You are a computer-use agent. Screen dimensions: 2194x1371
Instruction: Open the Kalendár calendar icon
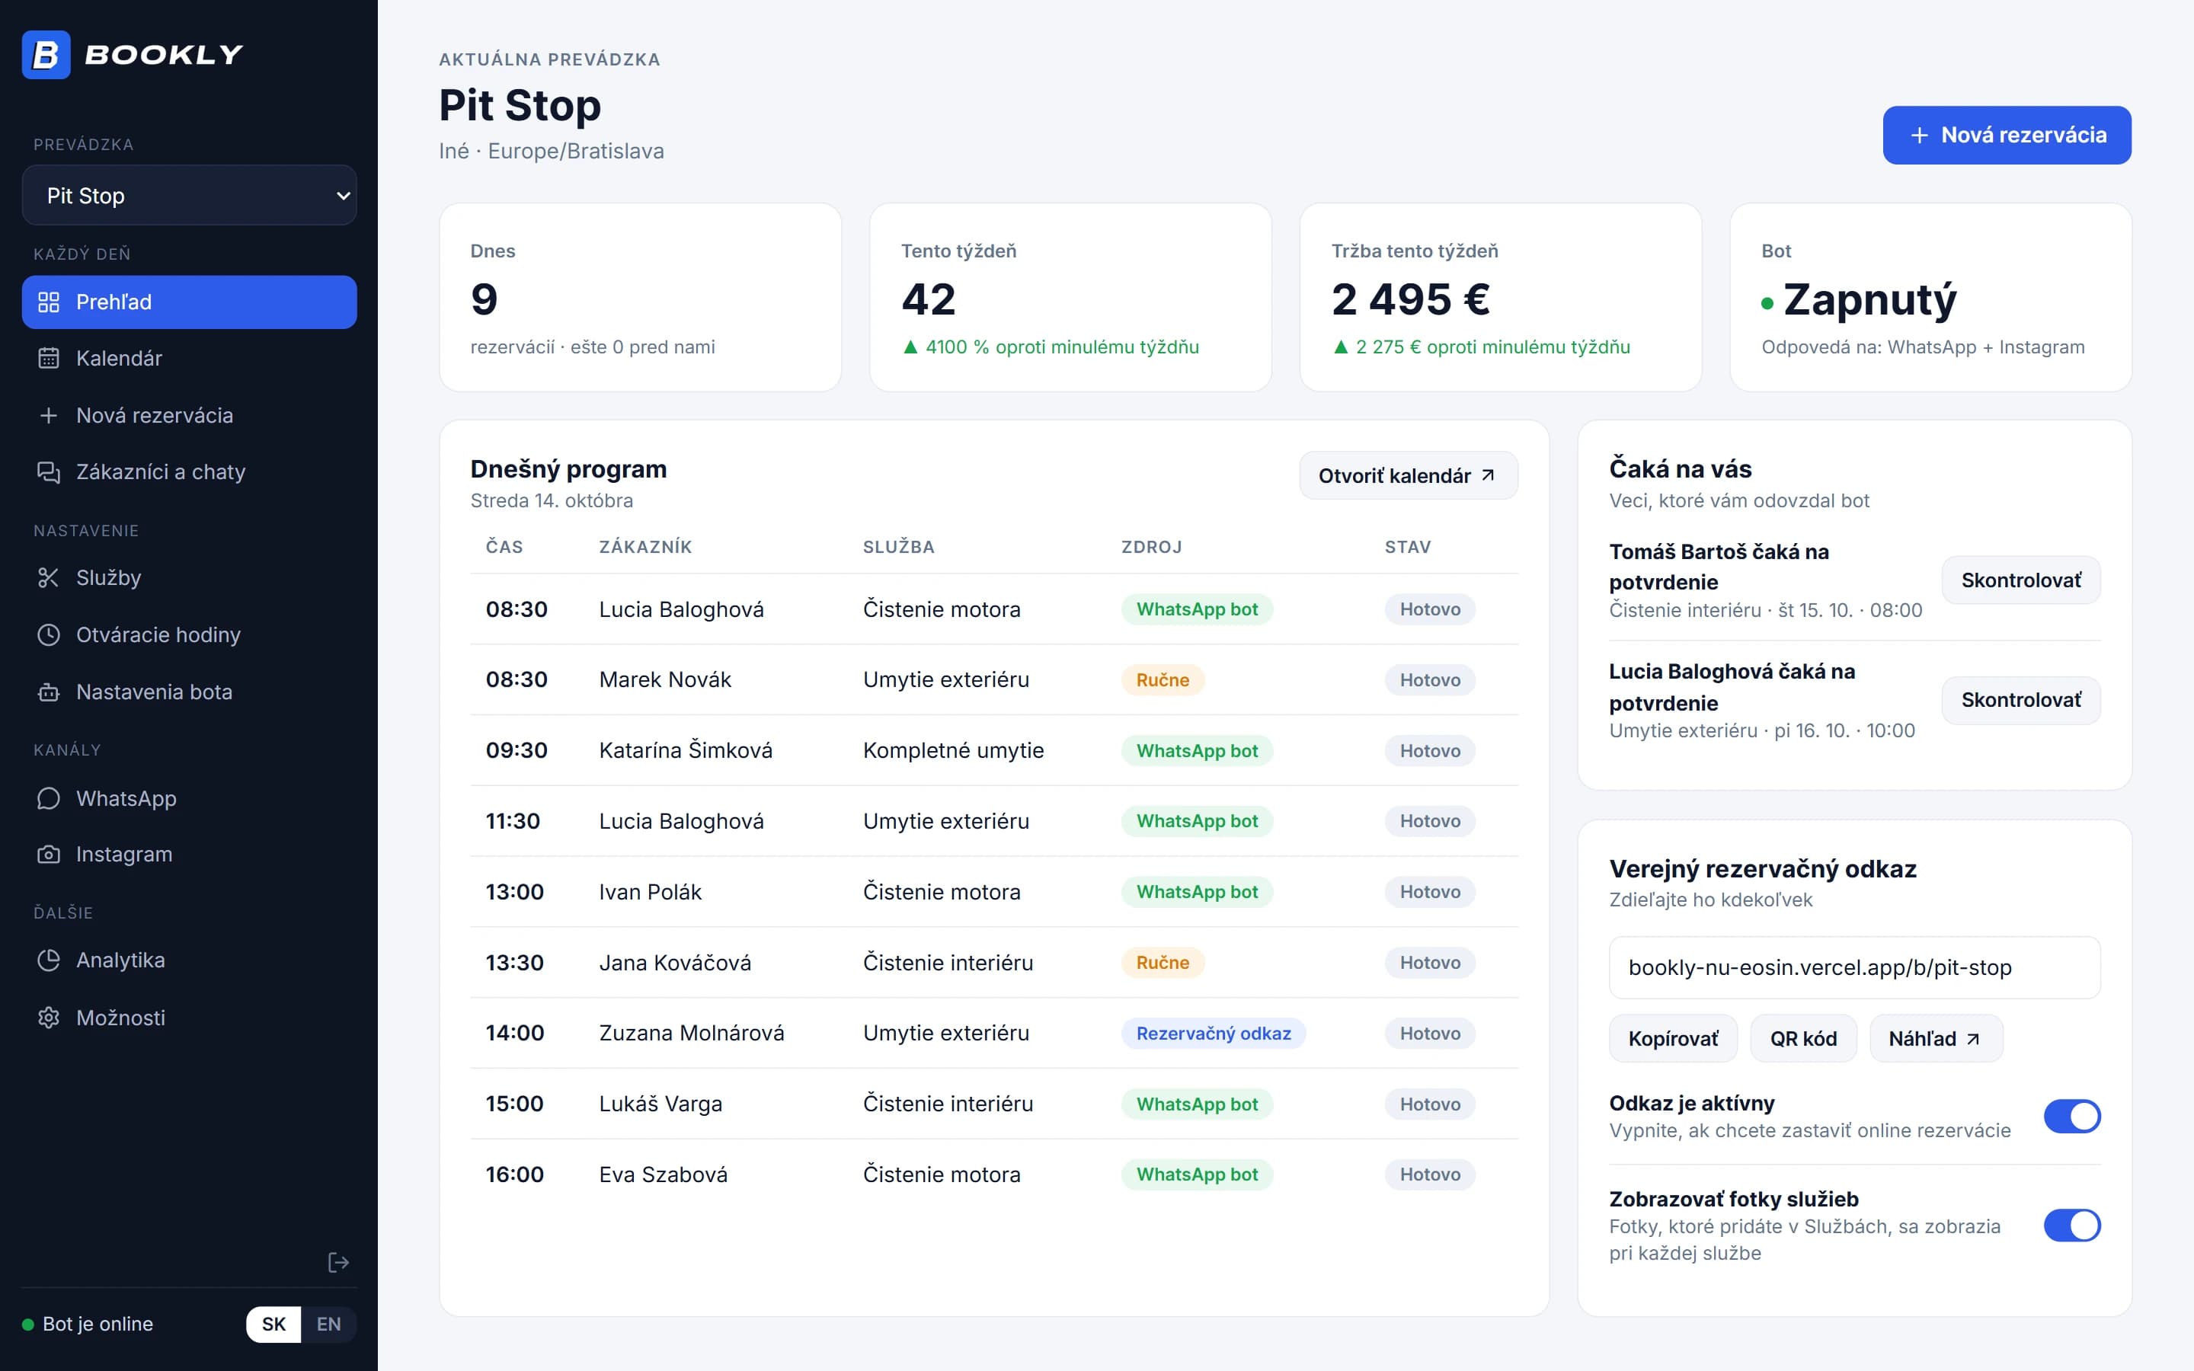coord(48,358)
